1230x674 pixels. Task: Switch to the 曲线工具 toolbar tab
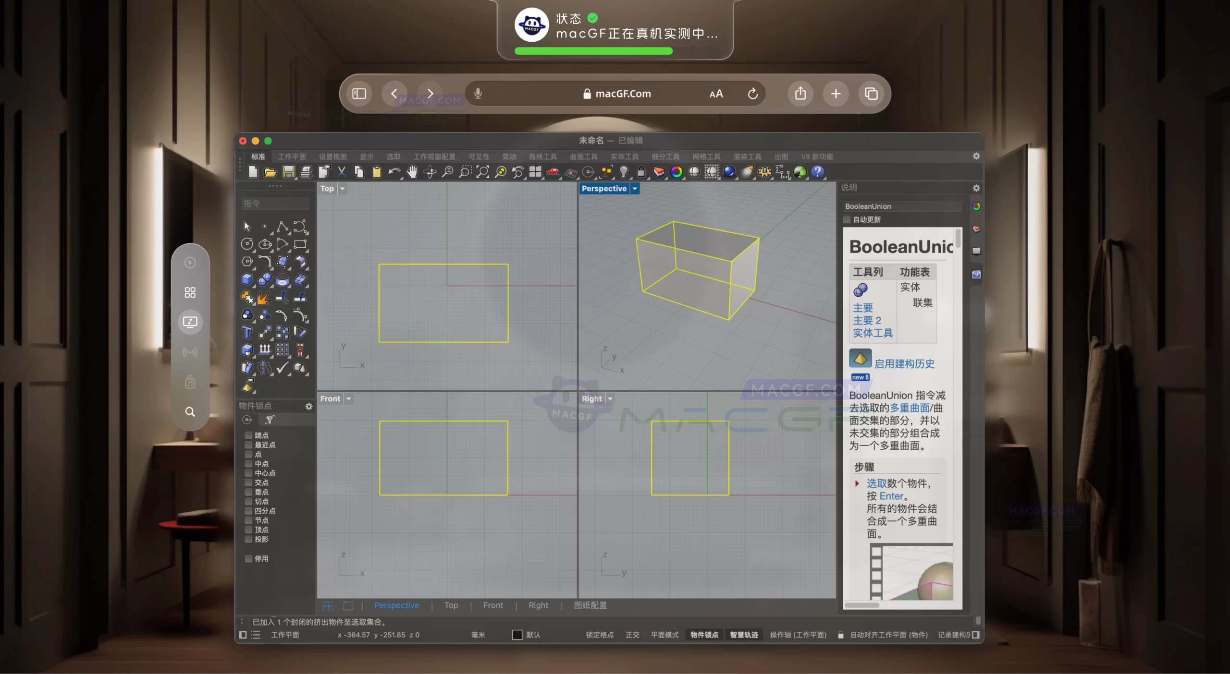pos(542,156)
